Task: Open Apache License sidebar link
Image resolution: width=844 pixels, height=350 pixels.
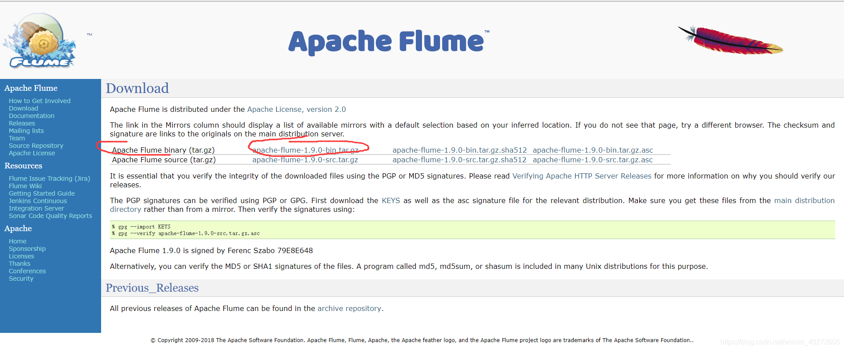Action: [32, 153]
